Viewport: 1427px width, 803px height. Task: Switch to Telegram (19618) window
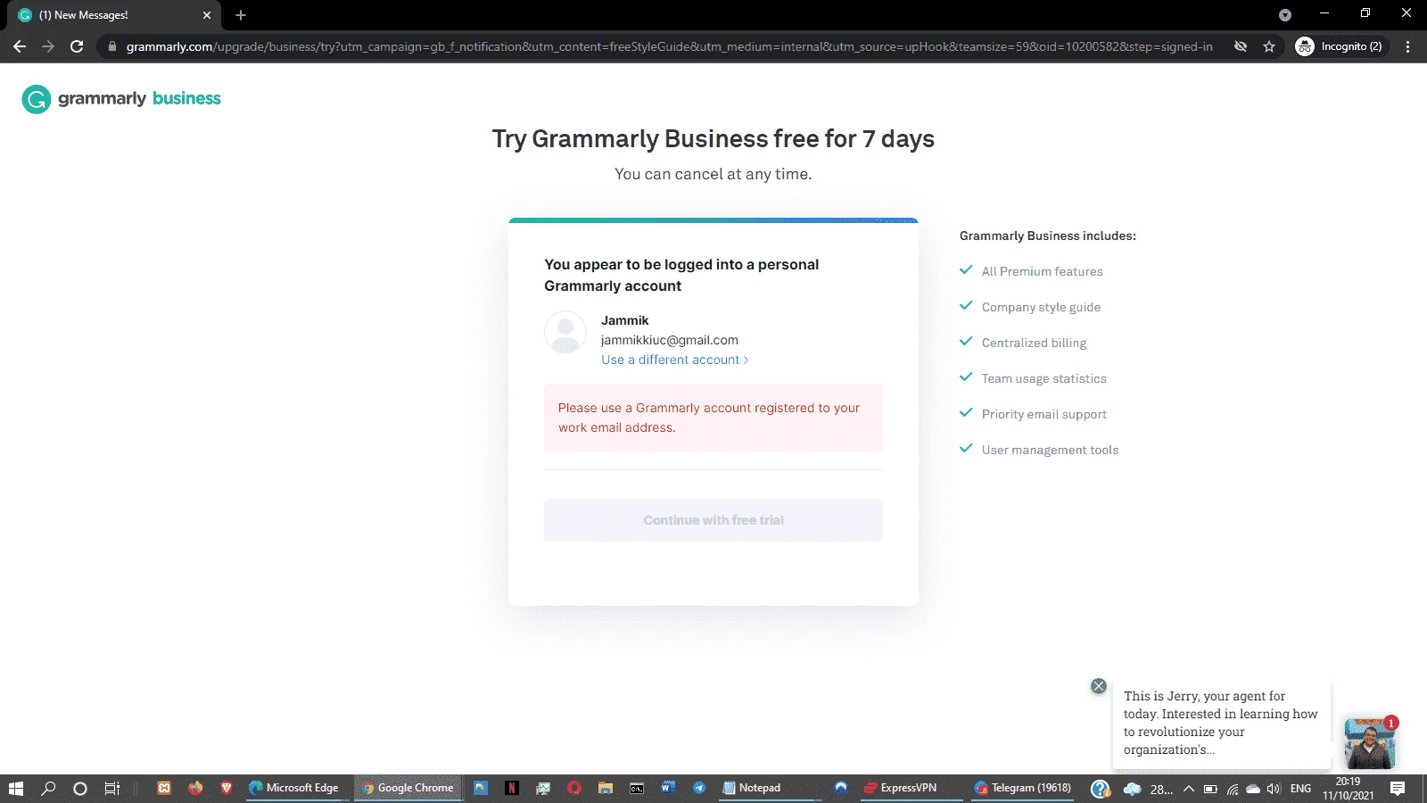[x=1023, y=788]
